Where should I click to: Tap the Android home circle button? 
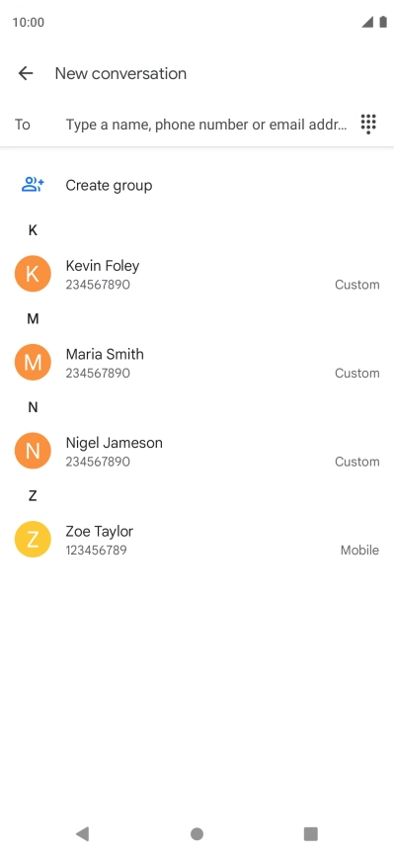[x=197, y=833]
